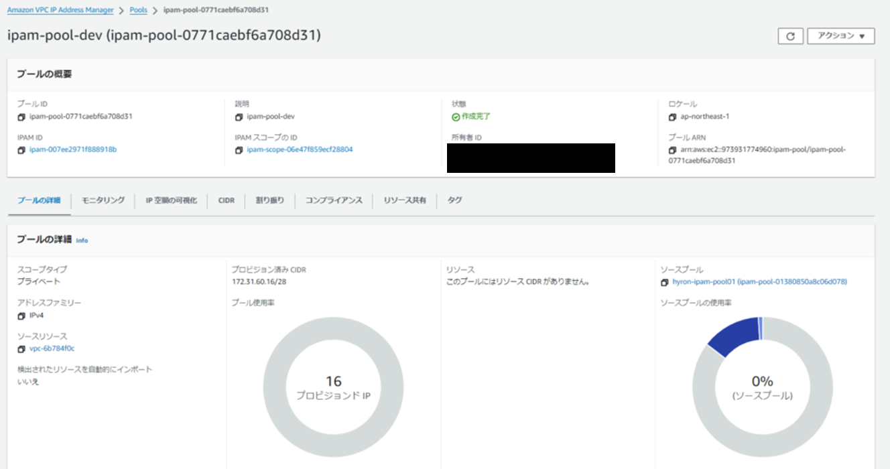890x469 pixels.
Task: Select the CIDR tab
Action: click(x=227, y=200)
